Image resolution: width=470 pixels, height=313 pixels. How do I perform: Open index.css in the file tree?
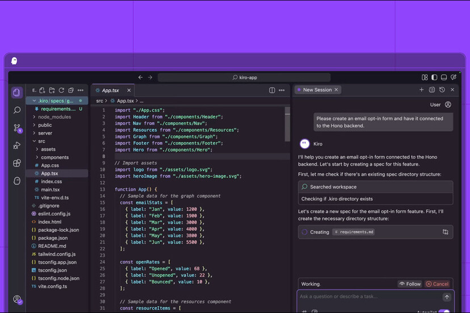[x=57, y=182]
